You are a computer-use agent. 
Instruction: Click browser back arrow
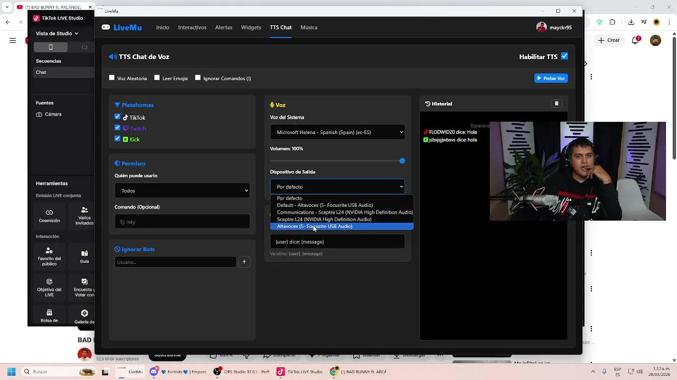[x=7, y=22]
